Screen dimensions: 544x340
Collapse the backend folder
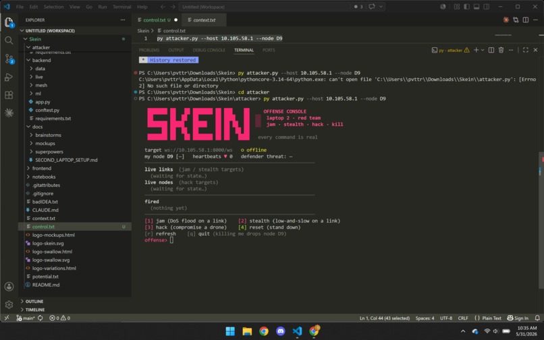[28, 60]
